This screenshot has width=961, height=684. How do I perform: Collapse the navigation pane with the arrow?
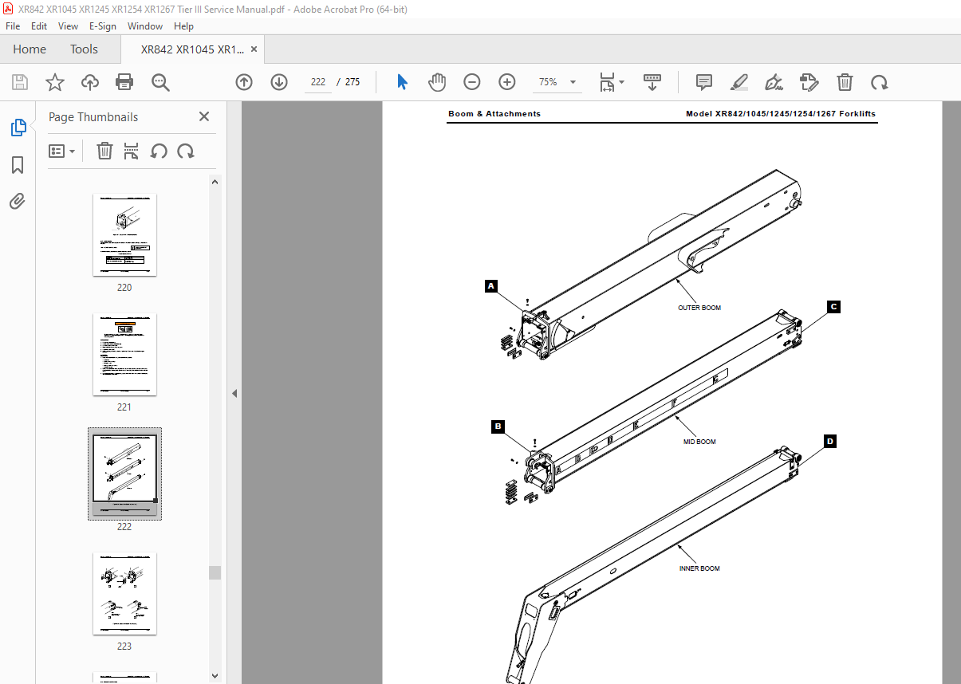coord(234,393)
